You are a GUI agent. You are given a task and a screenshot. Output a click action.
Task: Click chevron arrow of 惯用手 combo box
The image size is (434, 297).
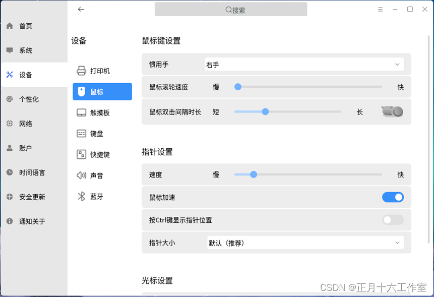point(397,64)
